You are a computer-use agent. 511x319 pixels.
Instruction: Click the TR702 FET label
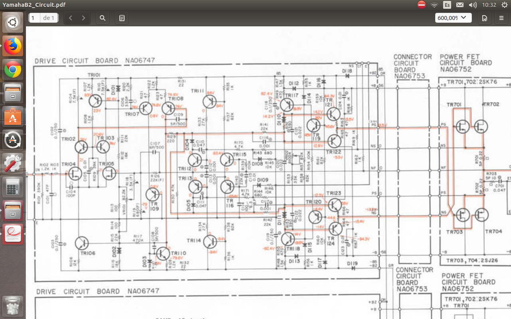pyautogui.click(x=491, y=104)
